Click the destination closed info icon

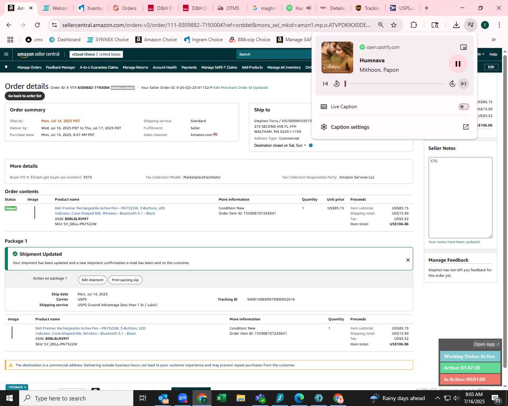pos(311,146)
